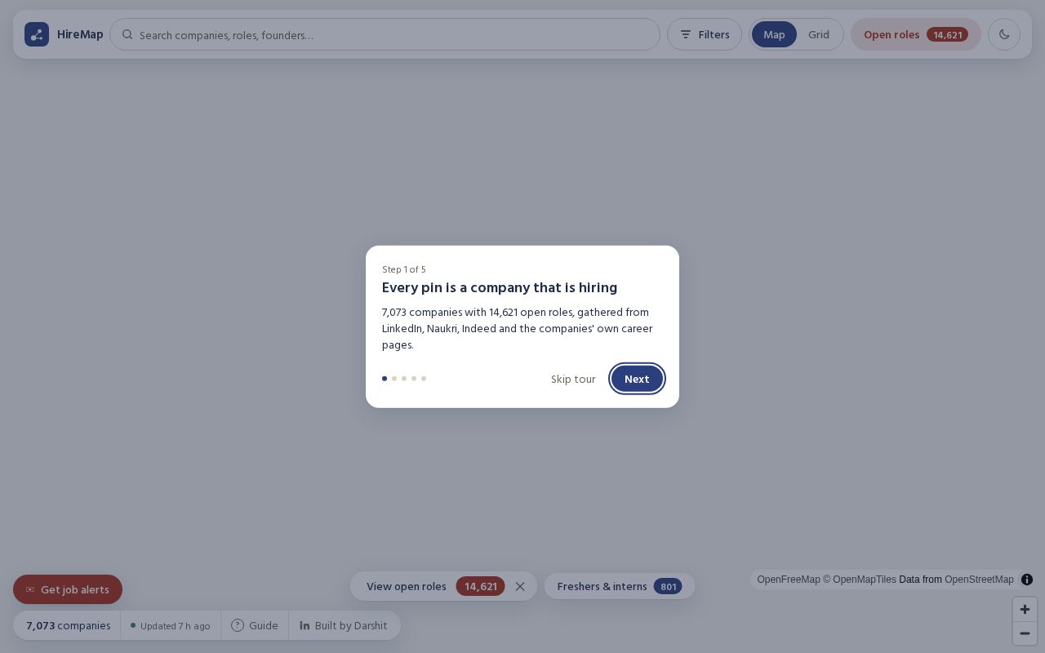Image resolution: width=1045 pixels, height=653 pixels.
Task: Open Built by Darshit LinkedIn link
Action: (343, 625)
